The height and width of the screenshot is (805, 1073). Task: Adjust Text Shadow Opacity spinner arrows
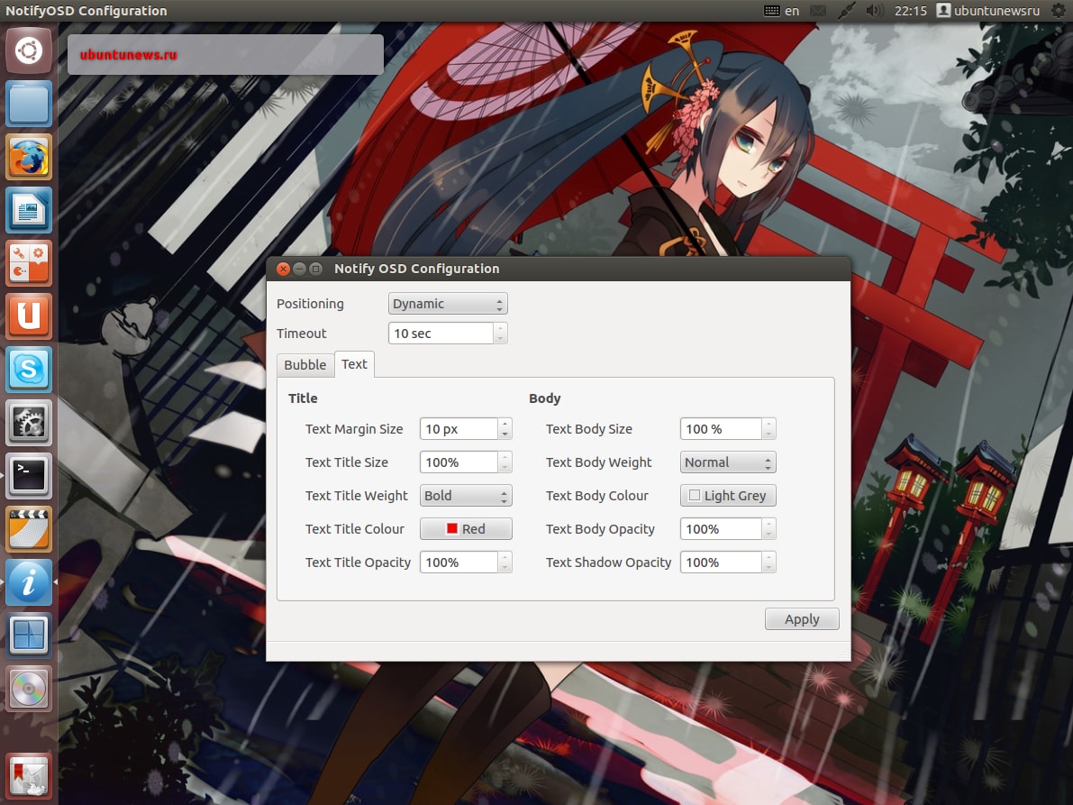click(x=768, y=562)
